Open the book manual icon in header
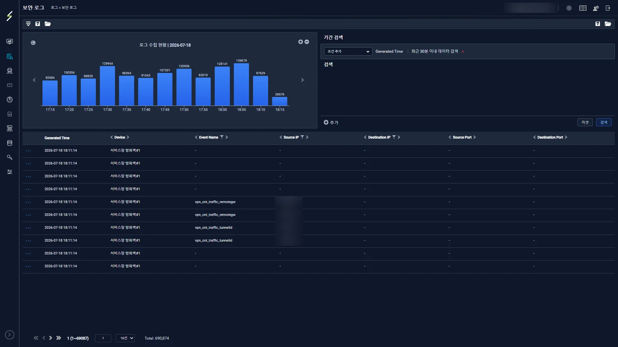This screenshot has height=347, width=618. 583,8
